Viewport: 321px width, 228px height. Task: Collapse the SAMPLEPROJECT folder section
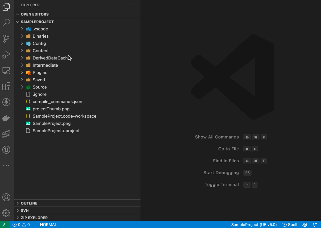pyautogui.click(x=77, y=22)
